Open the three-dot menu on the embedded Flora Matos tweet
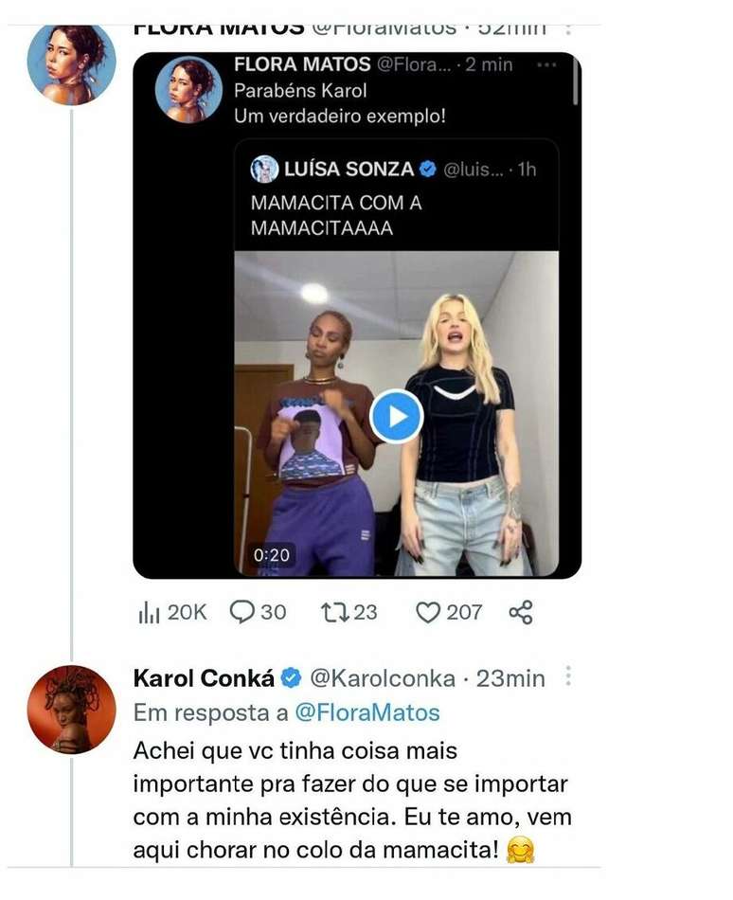This screenshot has width=733, height=900. (x=546, y=65)
